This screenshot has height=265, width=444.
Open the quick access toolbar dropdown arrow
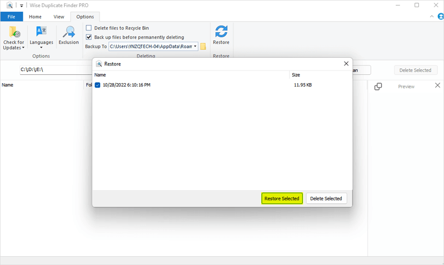(x=22, y=6)
